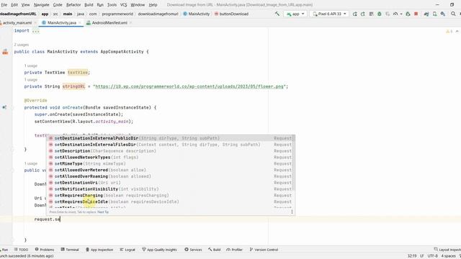
Task: Open the Tools menu
Action: [112, 5]
